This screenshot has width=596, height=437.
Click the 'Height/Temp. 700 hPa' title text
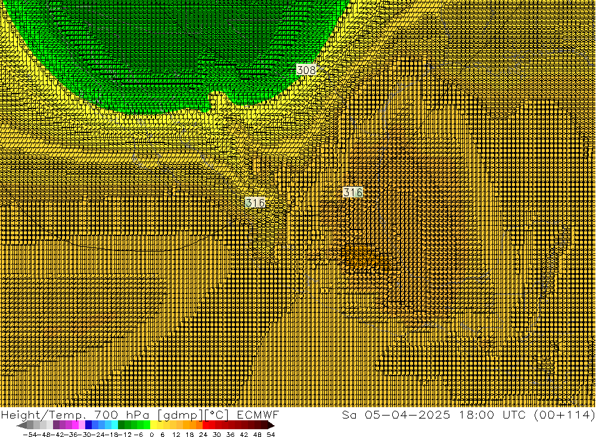coord(75,414)
